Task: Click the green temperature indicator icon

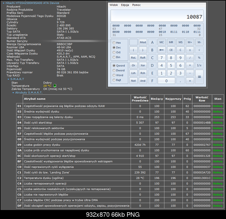Action: tap(55, 85)
